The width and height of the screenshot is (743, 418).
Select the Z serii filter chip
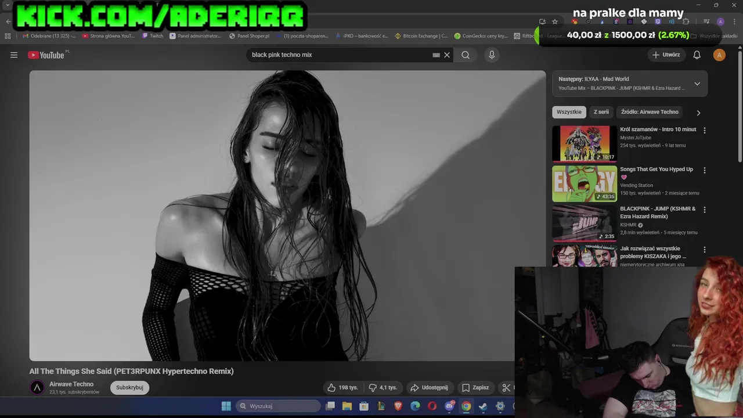click(x=601, y=112)
